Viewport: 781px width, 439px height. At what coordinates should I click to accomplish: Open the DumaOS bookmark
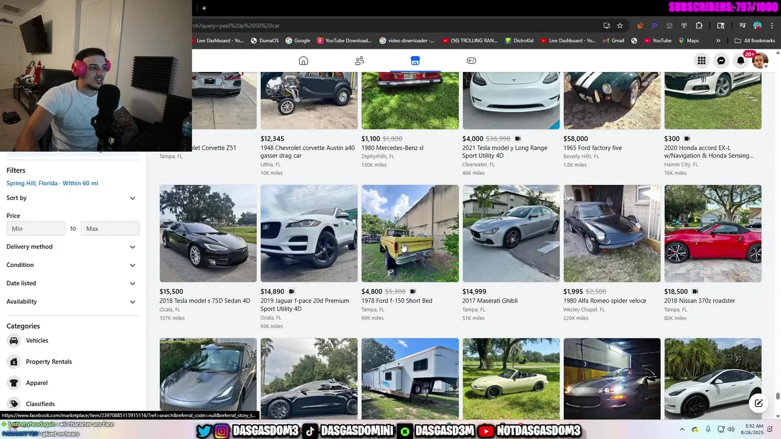point(264,41)
